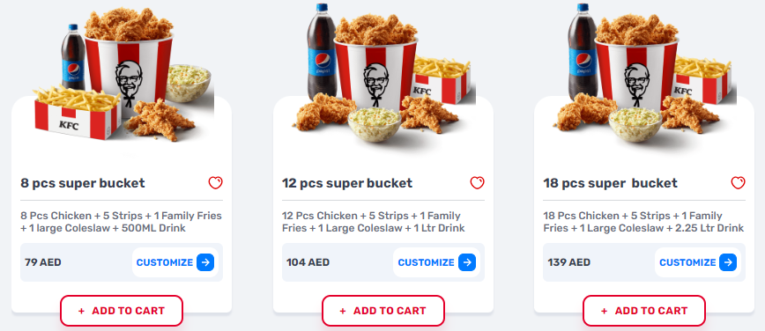Image resolution: width=765 pixels, height=331 pixels.
Task: Add 12 pcs super bucket to cart
Action: pyautogui.click(x=383, y=311)
